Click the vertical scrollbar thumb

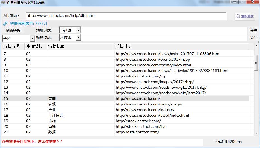click(x=256, y=63)
